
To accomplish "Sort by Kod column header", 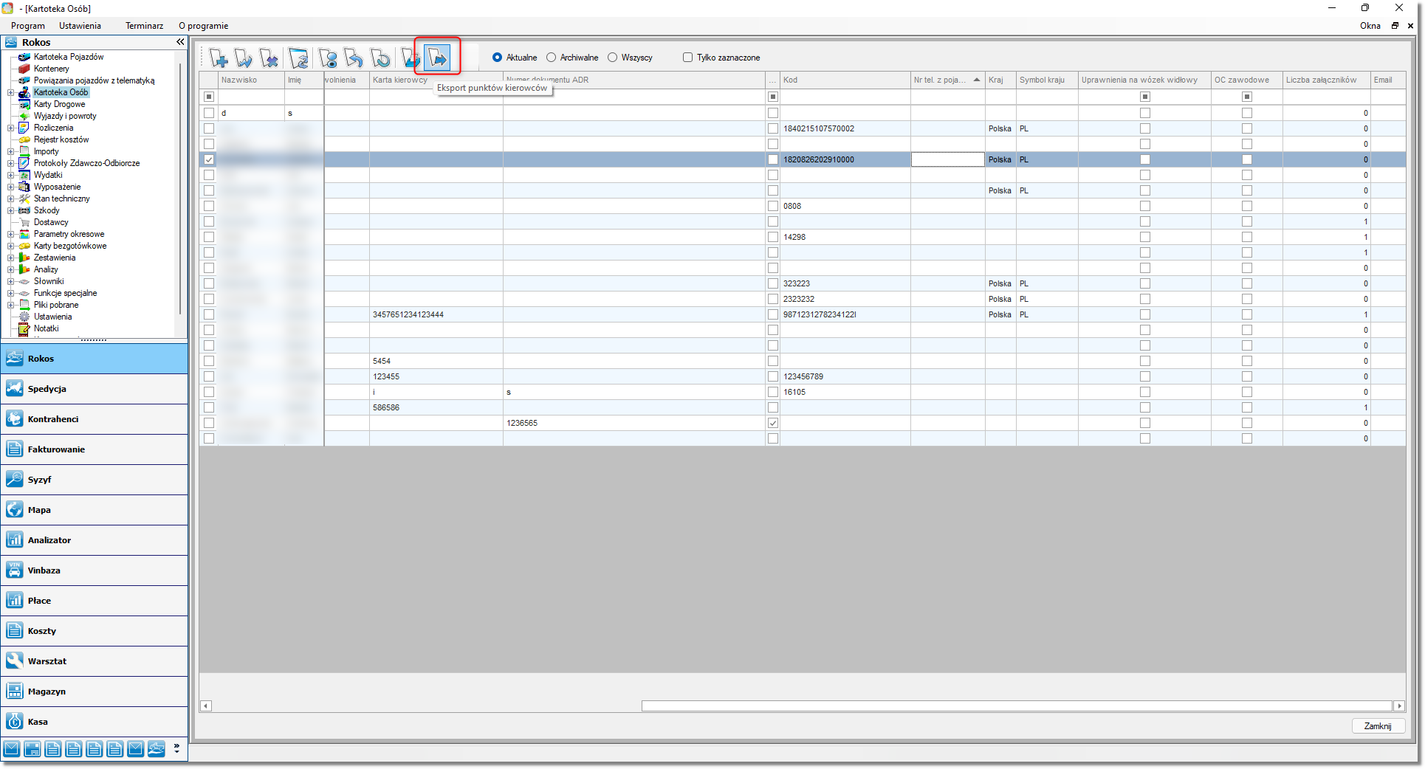I will (845, 80).
